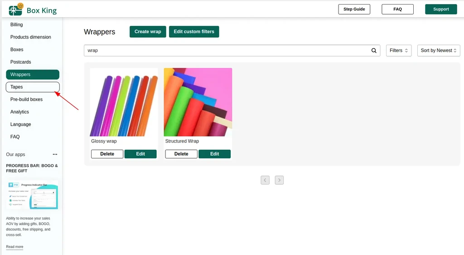Screen dimensions: 464x255
Task: Open the Structured Wrap thumbnail
Action: [198, 102]
